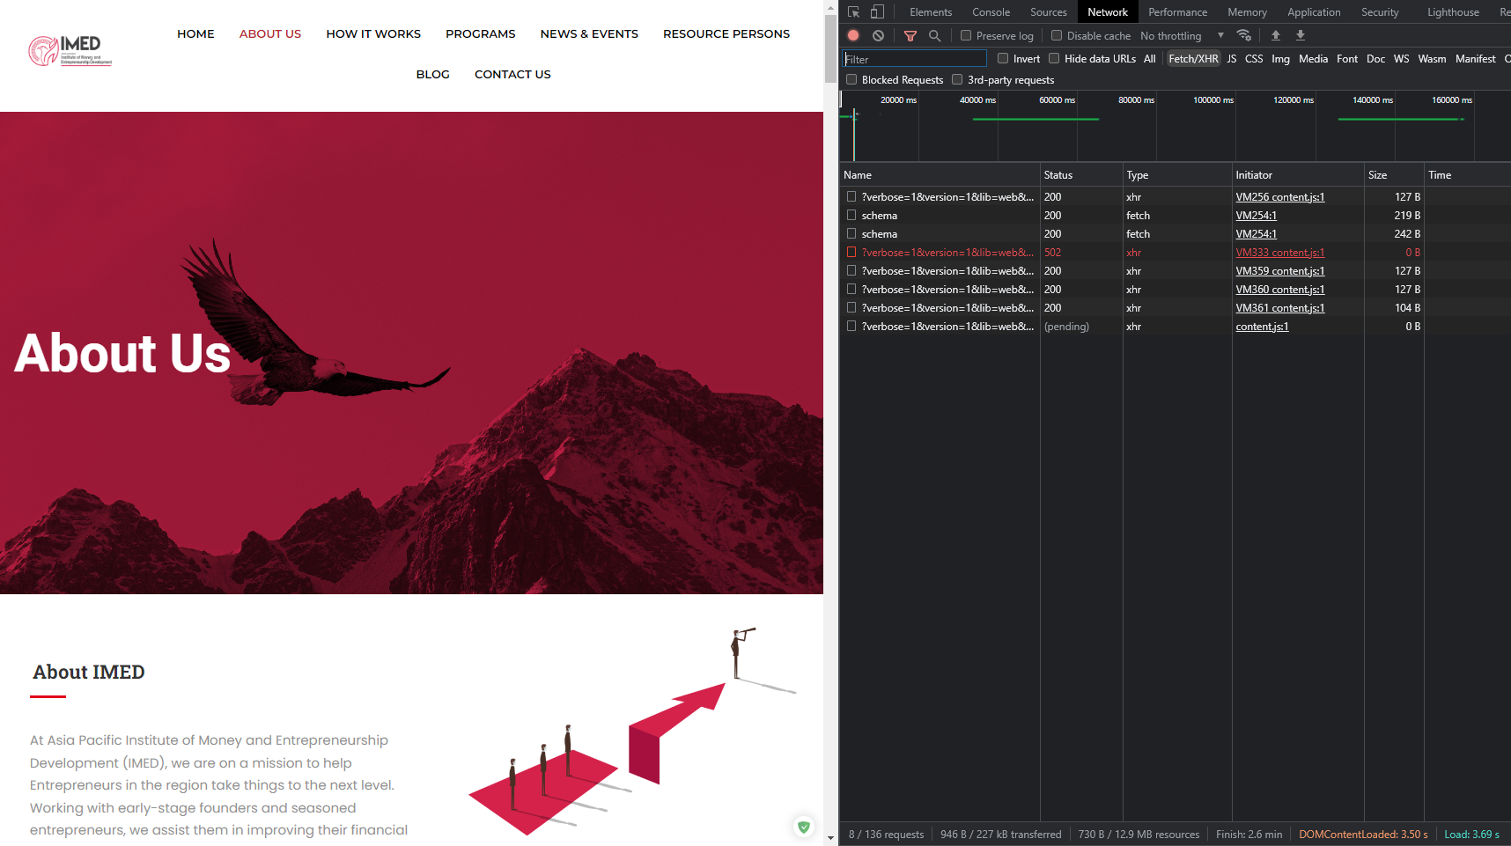Go to NEWS & EVENTS
The width and height of the screenshot is (1511, 846).
pos(589,34)
